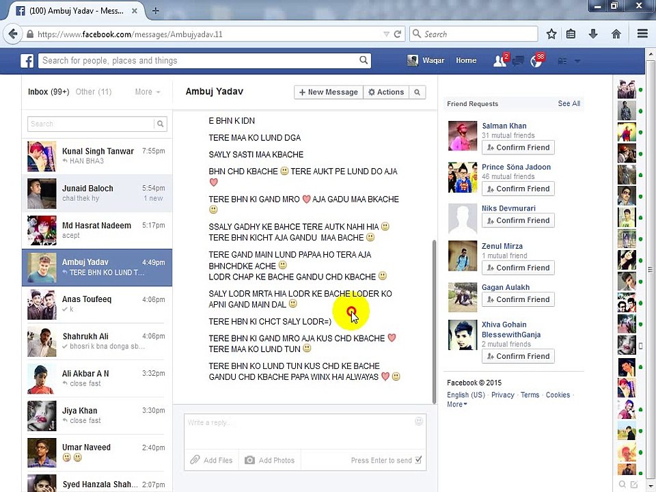Image resolution: width=656 pixels, height=492 pixels.
Task: Click the Add Files paperclip button
Action: (x=211, y=460)
